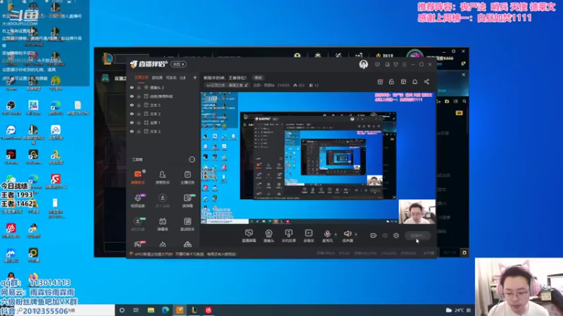The image size is (563, 316).
Task: Toggle the lock on the 摄像头 2 layer
Action: point(139,87)
